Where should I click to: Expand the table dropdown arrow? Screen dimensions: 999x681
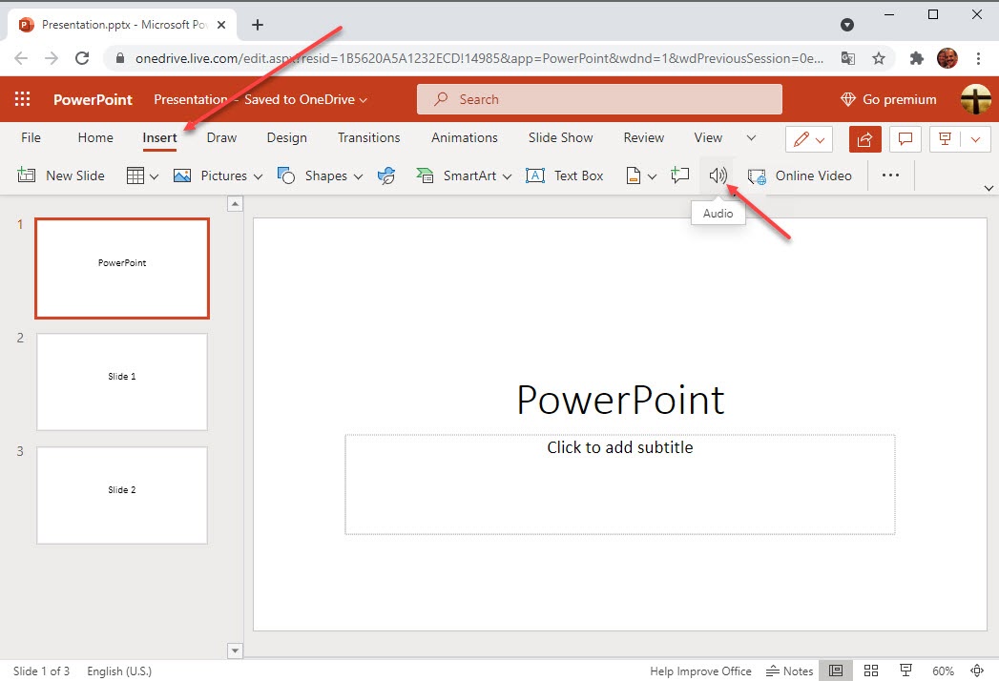(154, 176)
